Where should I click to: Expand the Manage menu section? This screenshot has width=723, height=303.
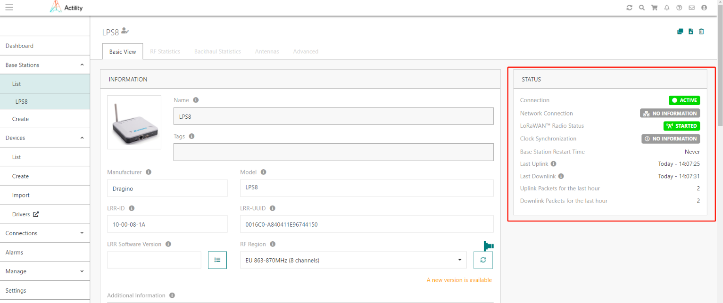tap(82, 271)
